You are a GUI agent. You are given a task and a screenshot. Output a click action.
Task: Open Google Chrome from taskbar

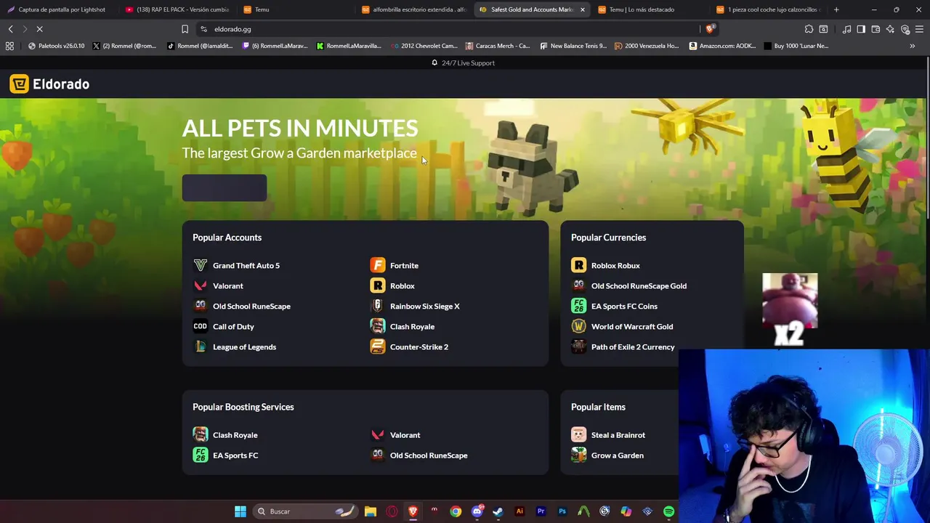[456, 511]
